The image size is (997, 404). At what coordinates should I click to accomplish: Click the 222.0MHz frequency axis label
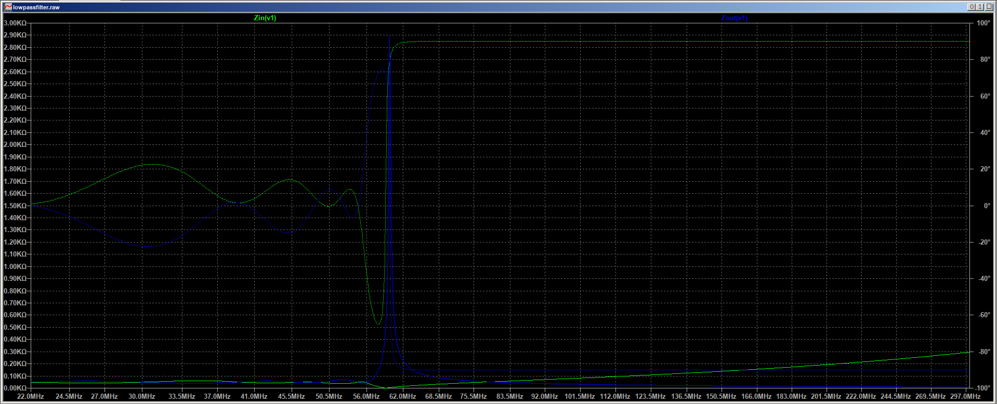coord(861,396)
